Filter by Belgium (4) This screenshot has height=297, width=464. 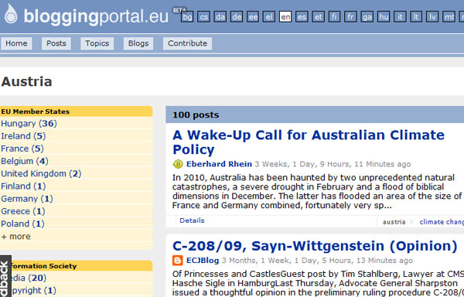point(25,161)
